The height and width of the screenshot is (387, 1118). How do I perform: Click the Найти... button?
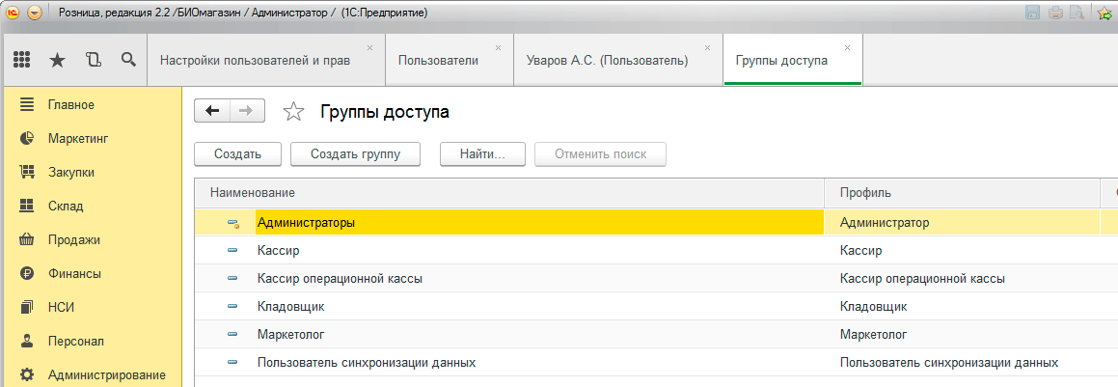(x=482, y=153)
